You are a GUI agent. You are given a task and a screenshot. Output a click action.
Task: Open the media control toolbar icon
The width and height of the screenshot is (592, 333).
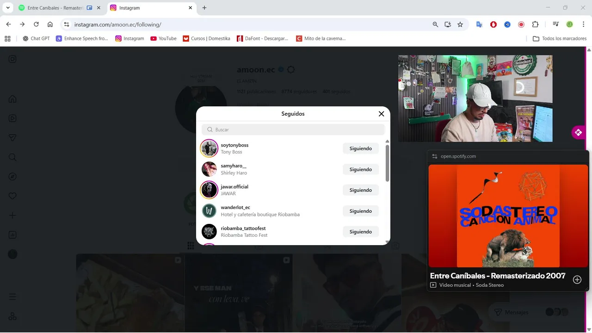555,25
